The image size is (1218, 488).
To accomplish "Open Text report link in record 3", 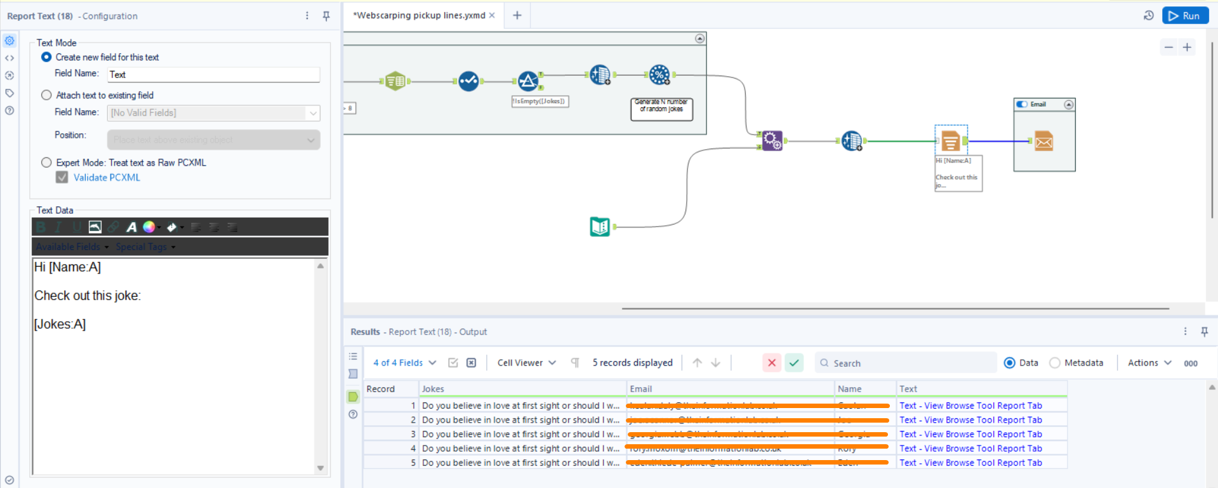I will point(970,434).
